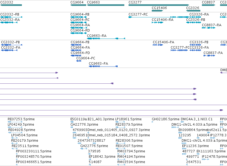The width and height of the screenshot is (227, 166).
Task: Select protein label CG9664-PB
Action: (80, 42)
